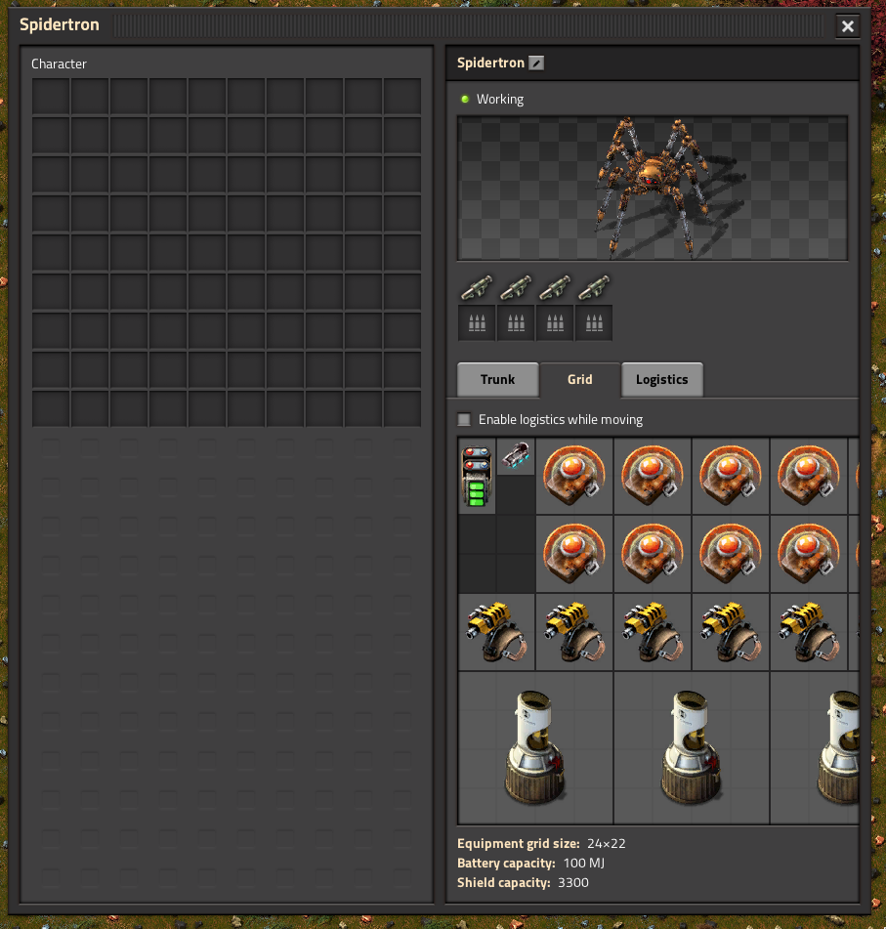This screenshot has height=929, width=886.
Task: Click the first rocket launcher weapon slot
Action: click(477, 287)
